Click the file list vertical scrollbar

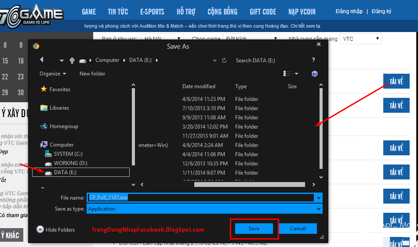click(321, 129)
